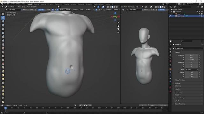
Task: Toggle camera view icon in left viewport
Action: pos(118,29)
